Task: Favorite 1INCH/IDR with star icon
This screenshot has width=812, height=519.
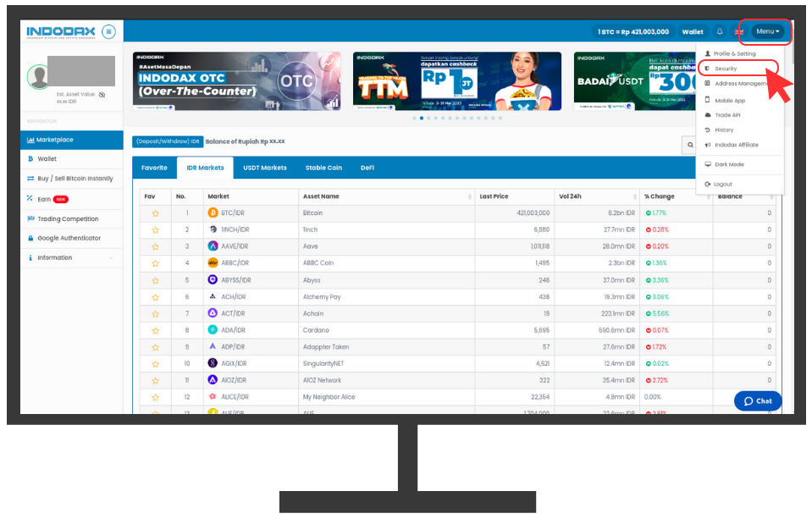Action: [155, 230]
